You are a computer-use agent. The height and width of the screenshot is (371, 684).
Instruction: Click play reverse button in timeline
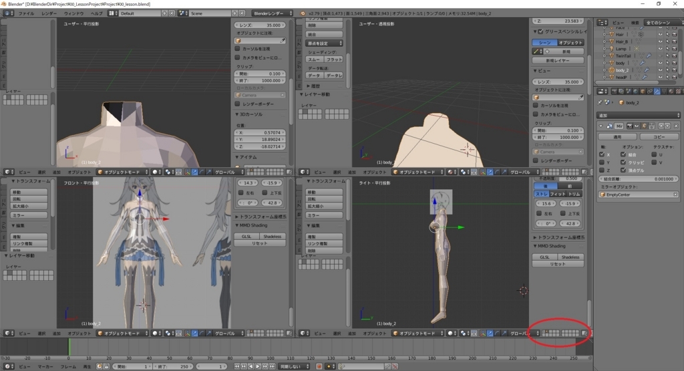pos(251,366)
